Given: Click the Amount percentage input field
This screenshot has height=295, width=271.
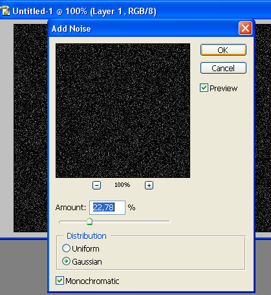Looking at the screenshot, I should click(107, 208).
